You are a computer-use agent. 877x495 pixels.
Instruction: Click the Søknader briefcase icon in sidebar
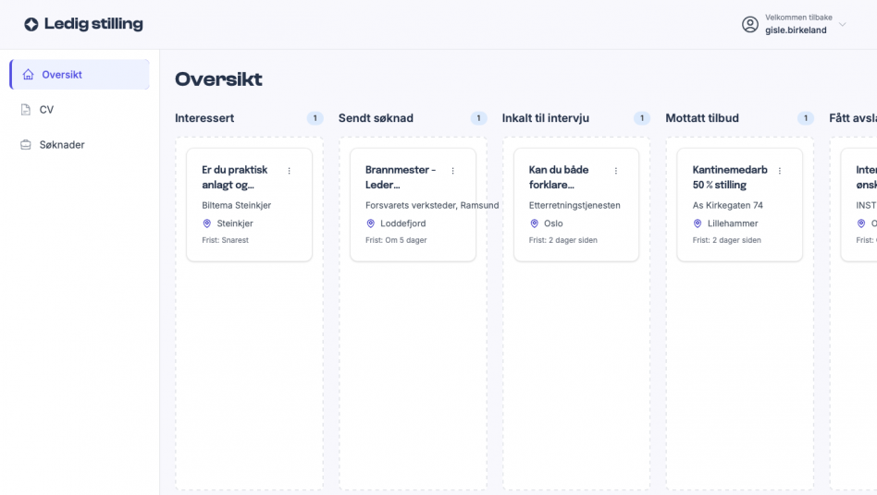[x=26, y=145]
